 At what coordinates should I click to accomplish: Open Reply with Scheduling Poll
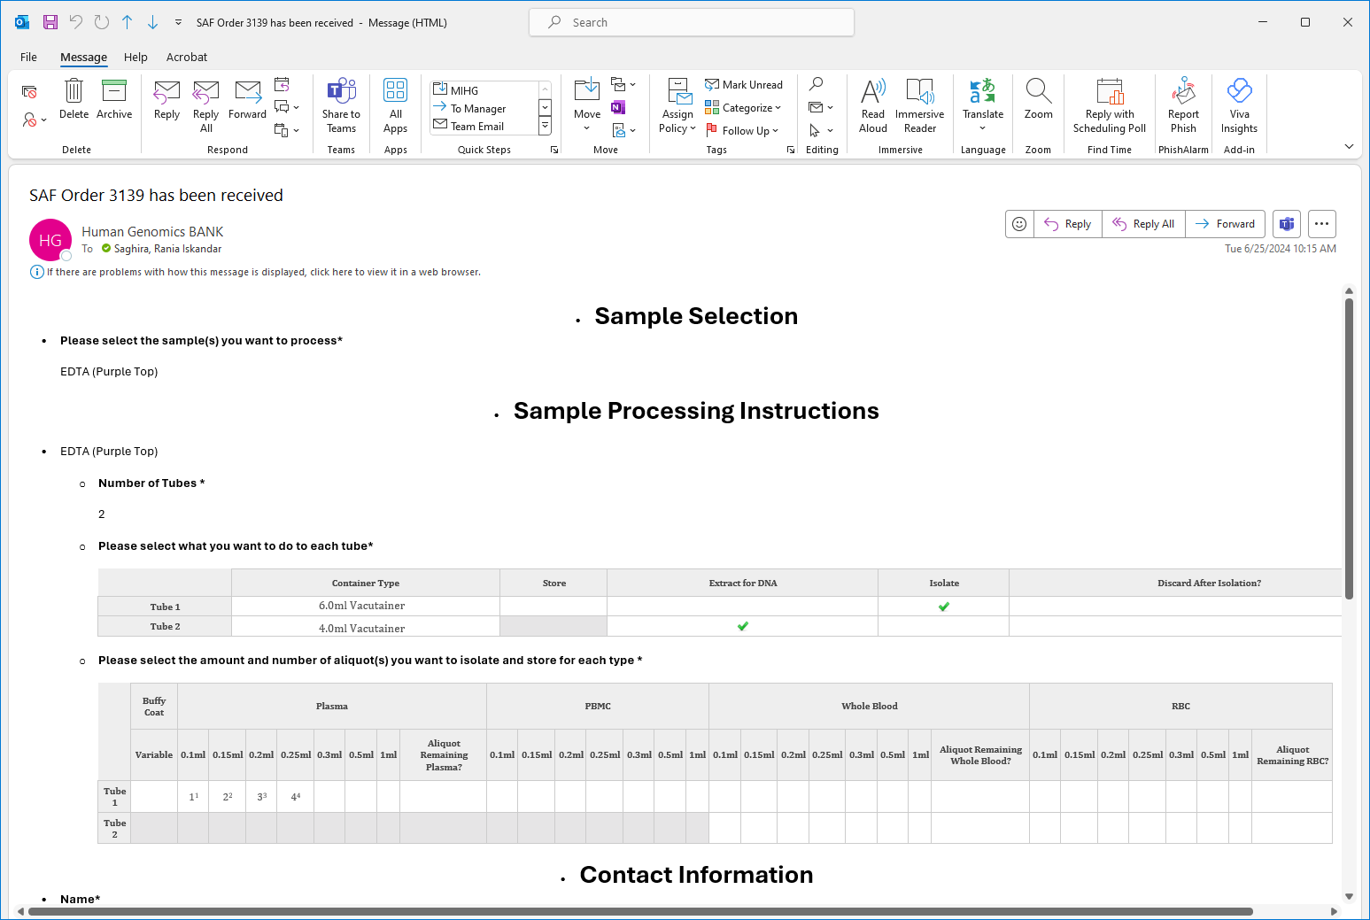(1109, 105)
